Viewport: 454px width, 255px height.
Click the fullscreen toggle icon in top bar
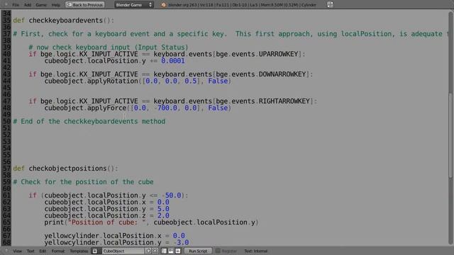click(x=330, y=4)
